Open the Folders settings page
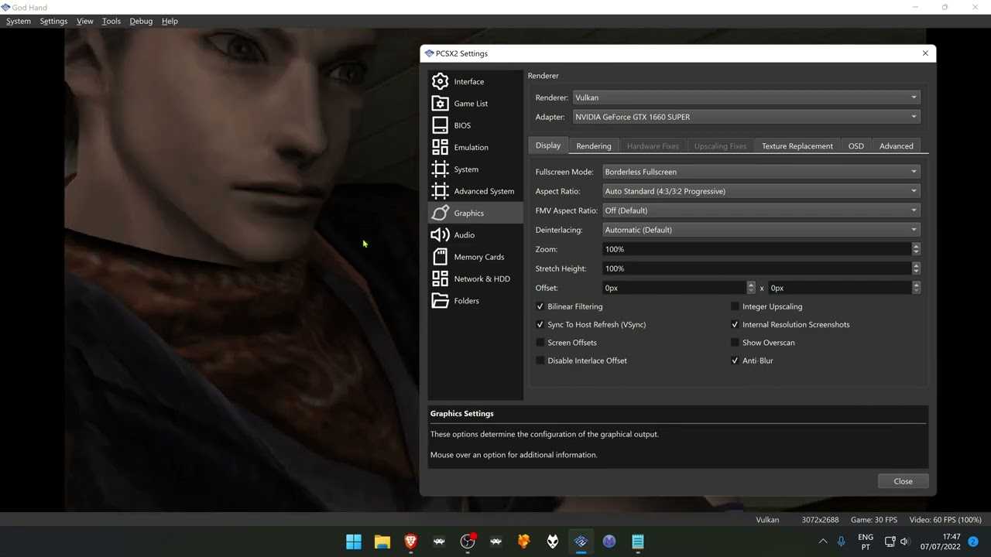Viewport: 991px width, 557px height. pyautogui.click(x=475, y=301)
